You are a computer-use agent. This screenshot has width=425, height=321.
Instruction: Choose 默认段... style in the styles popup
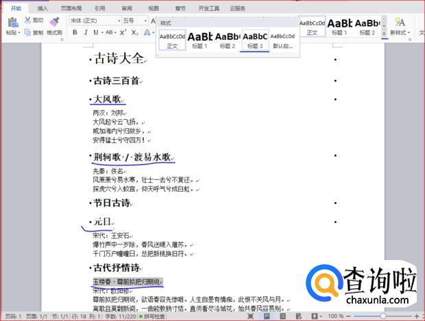coord(282,40)
